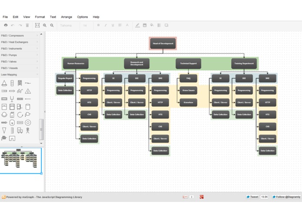Select the concentric circles shape
Image resolution: width=302 pixels, height=215 pixels.
[x=28, y=123]
